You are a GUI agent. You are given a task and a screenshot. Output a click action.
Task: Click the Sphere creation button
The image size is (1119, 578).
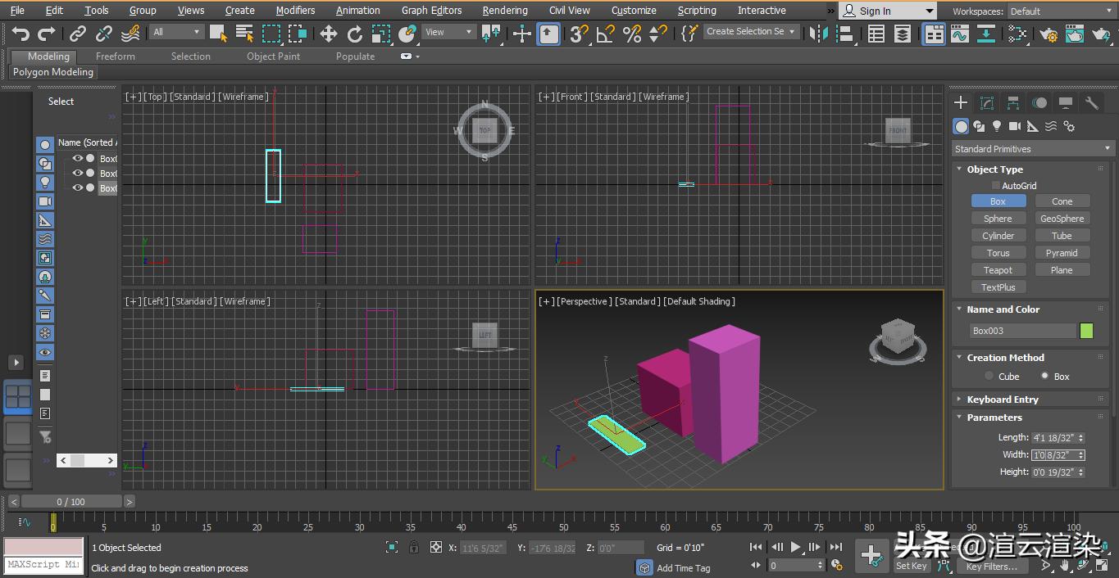(998, 218)
